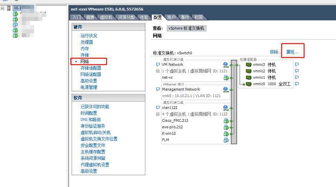Open 存储 hardware settings

85,55
